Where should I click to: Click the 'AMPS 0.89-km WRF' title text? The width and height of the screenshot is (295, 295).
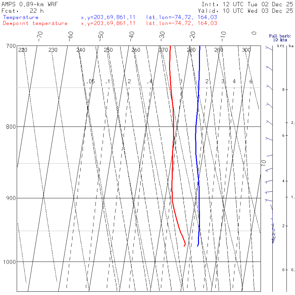(29, 4)
